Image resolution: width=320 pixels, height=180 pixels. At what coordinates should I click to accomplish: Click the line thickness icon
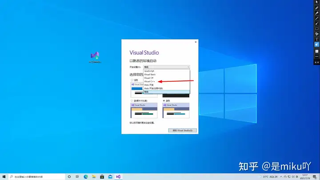click(x=316, y=56)
